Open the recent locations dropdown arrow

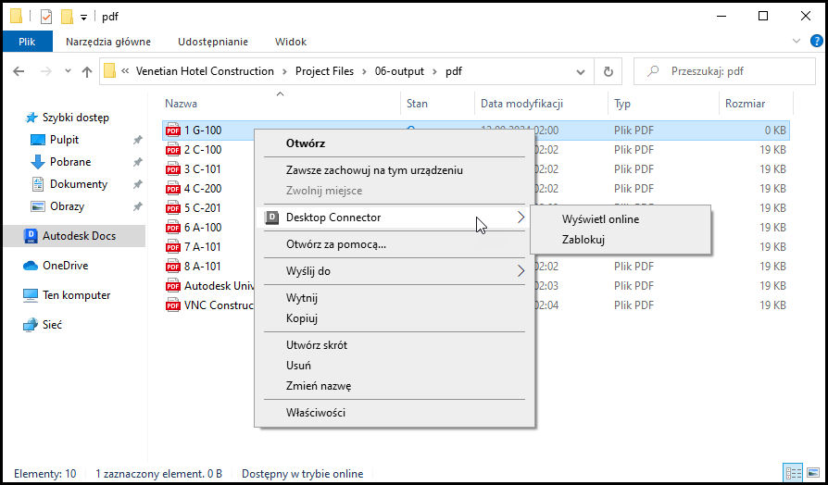[x=68, y=71]
